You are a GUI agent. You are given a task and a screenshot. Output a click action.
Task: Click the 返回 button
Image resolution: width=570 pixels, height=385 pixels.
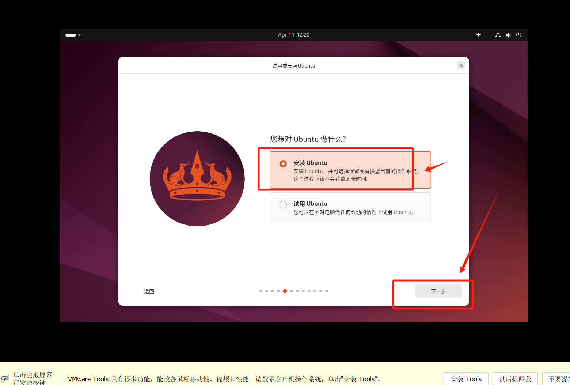pos(149,291)
